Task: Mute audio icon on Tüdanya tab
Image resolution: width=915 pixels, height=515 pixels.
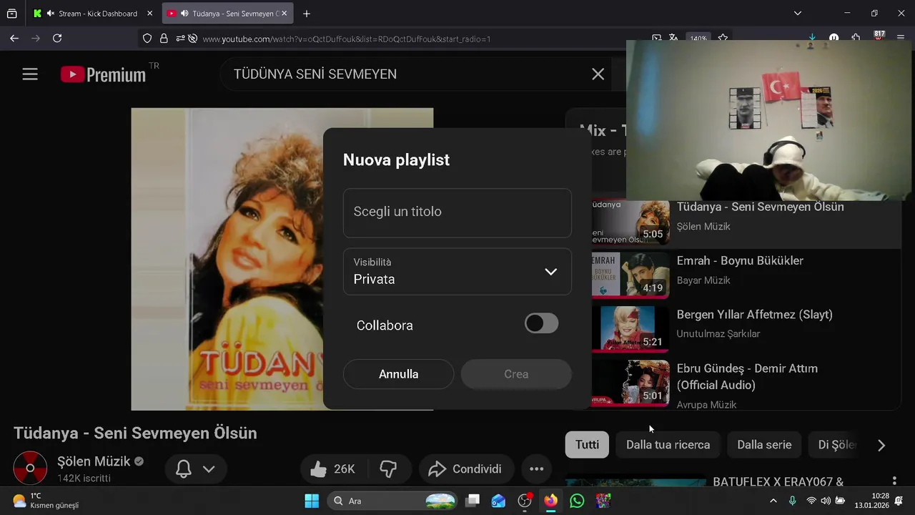Action: [185, 14]
